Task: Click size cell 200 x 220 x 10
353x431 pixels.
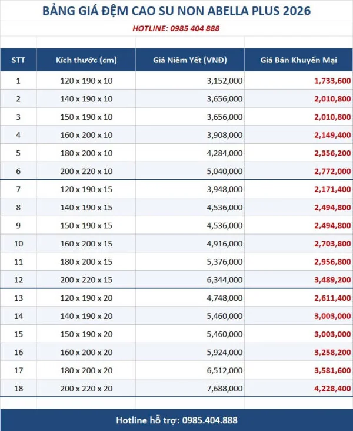Action: click(x=86, y=171)
